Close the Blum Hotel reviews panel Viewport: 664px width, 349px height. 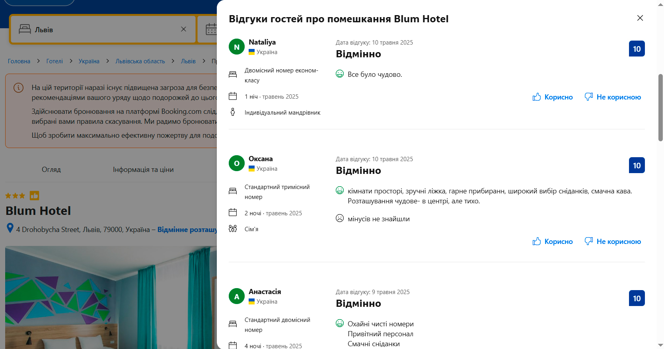tap(640, 18)
